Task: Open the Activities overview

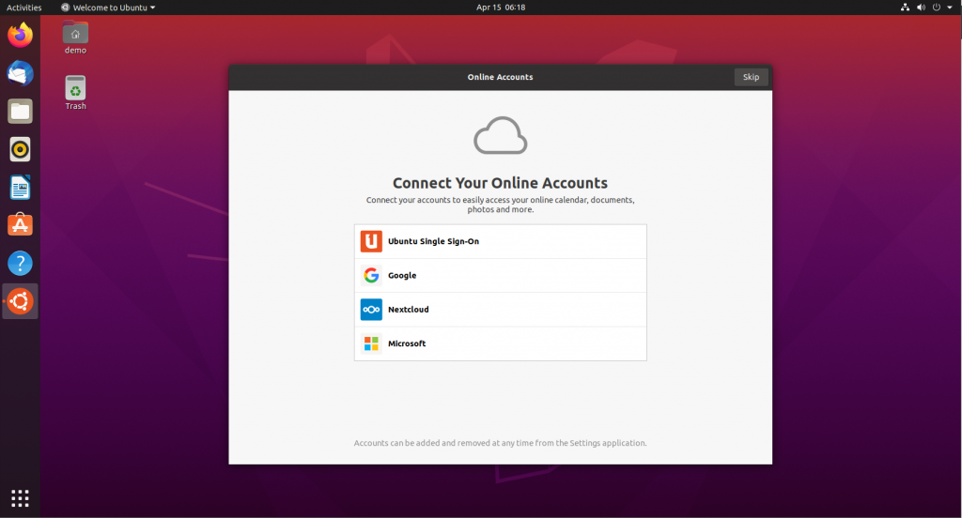Action: click(x=23, y=8)
